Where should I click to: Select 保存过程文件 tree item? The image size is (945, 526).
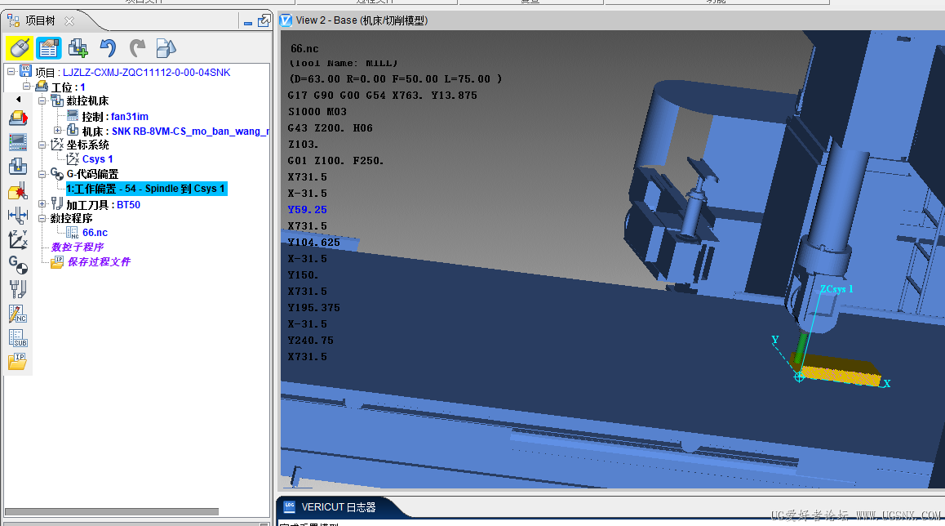point(99,262)
